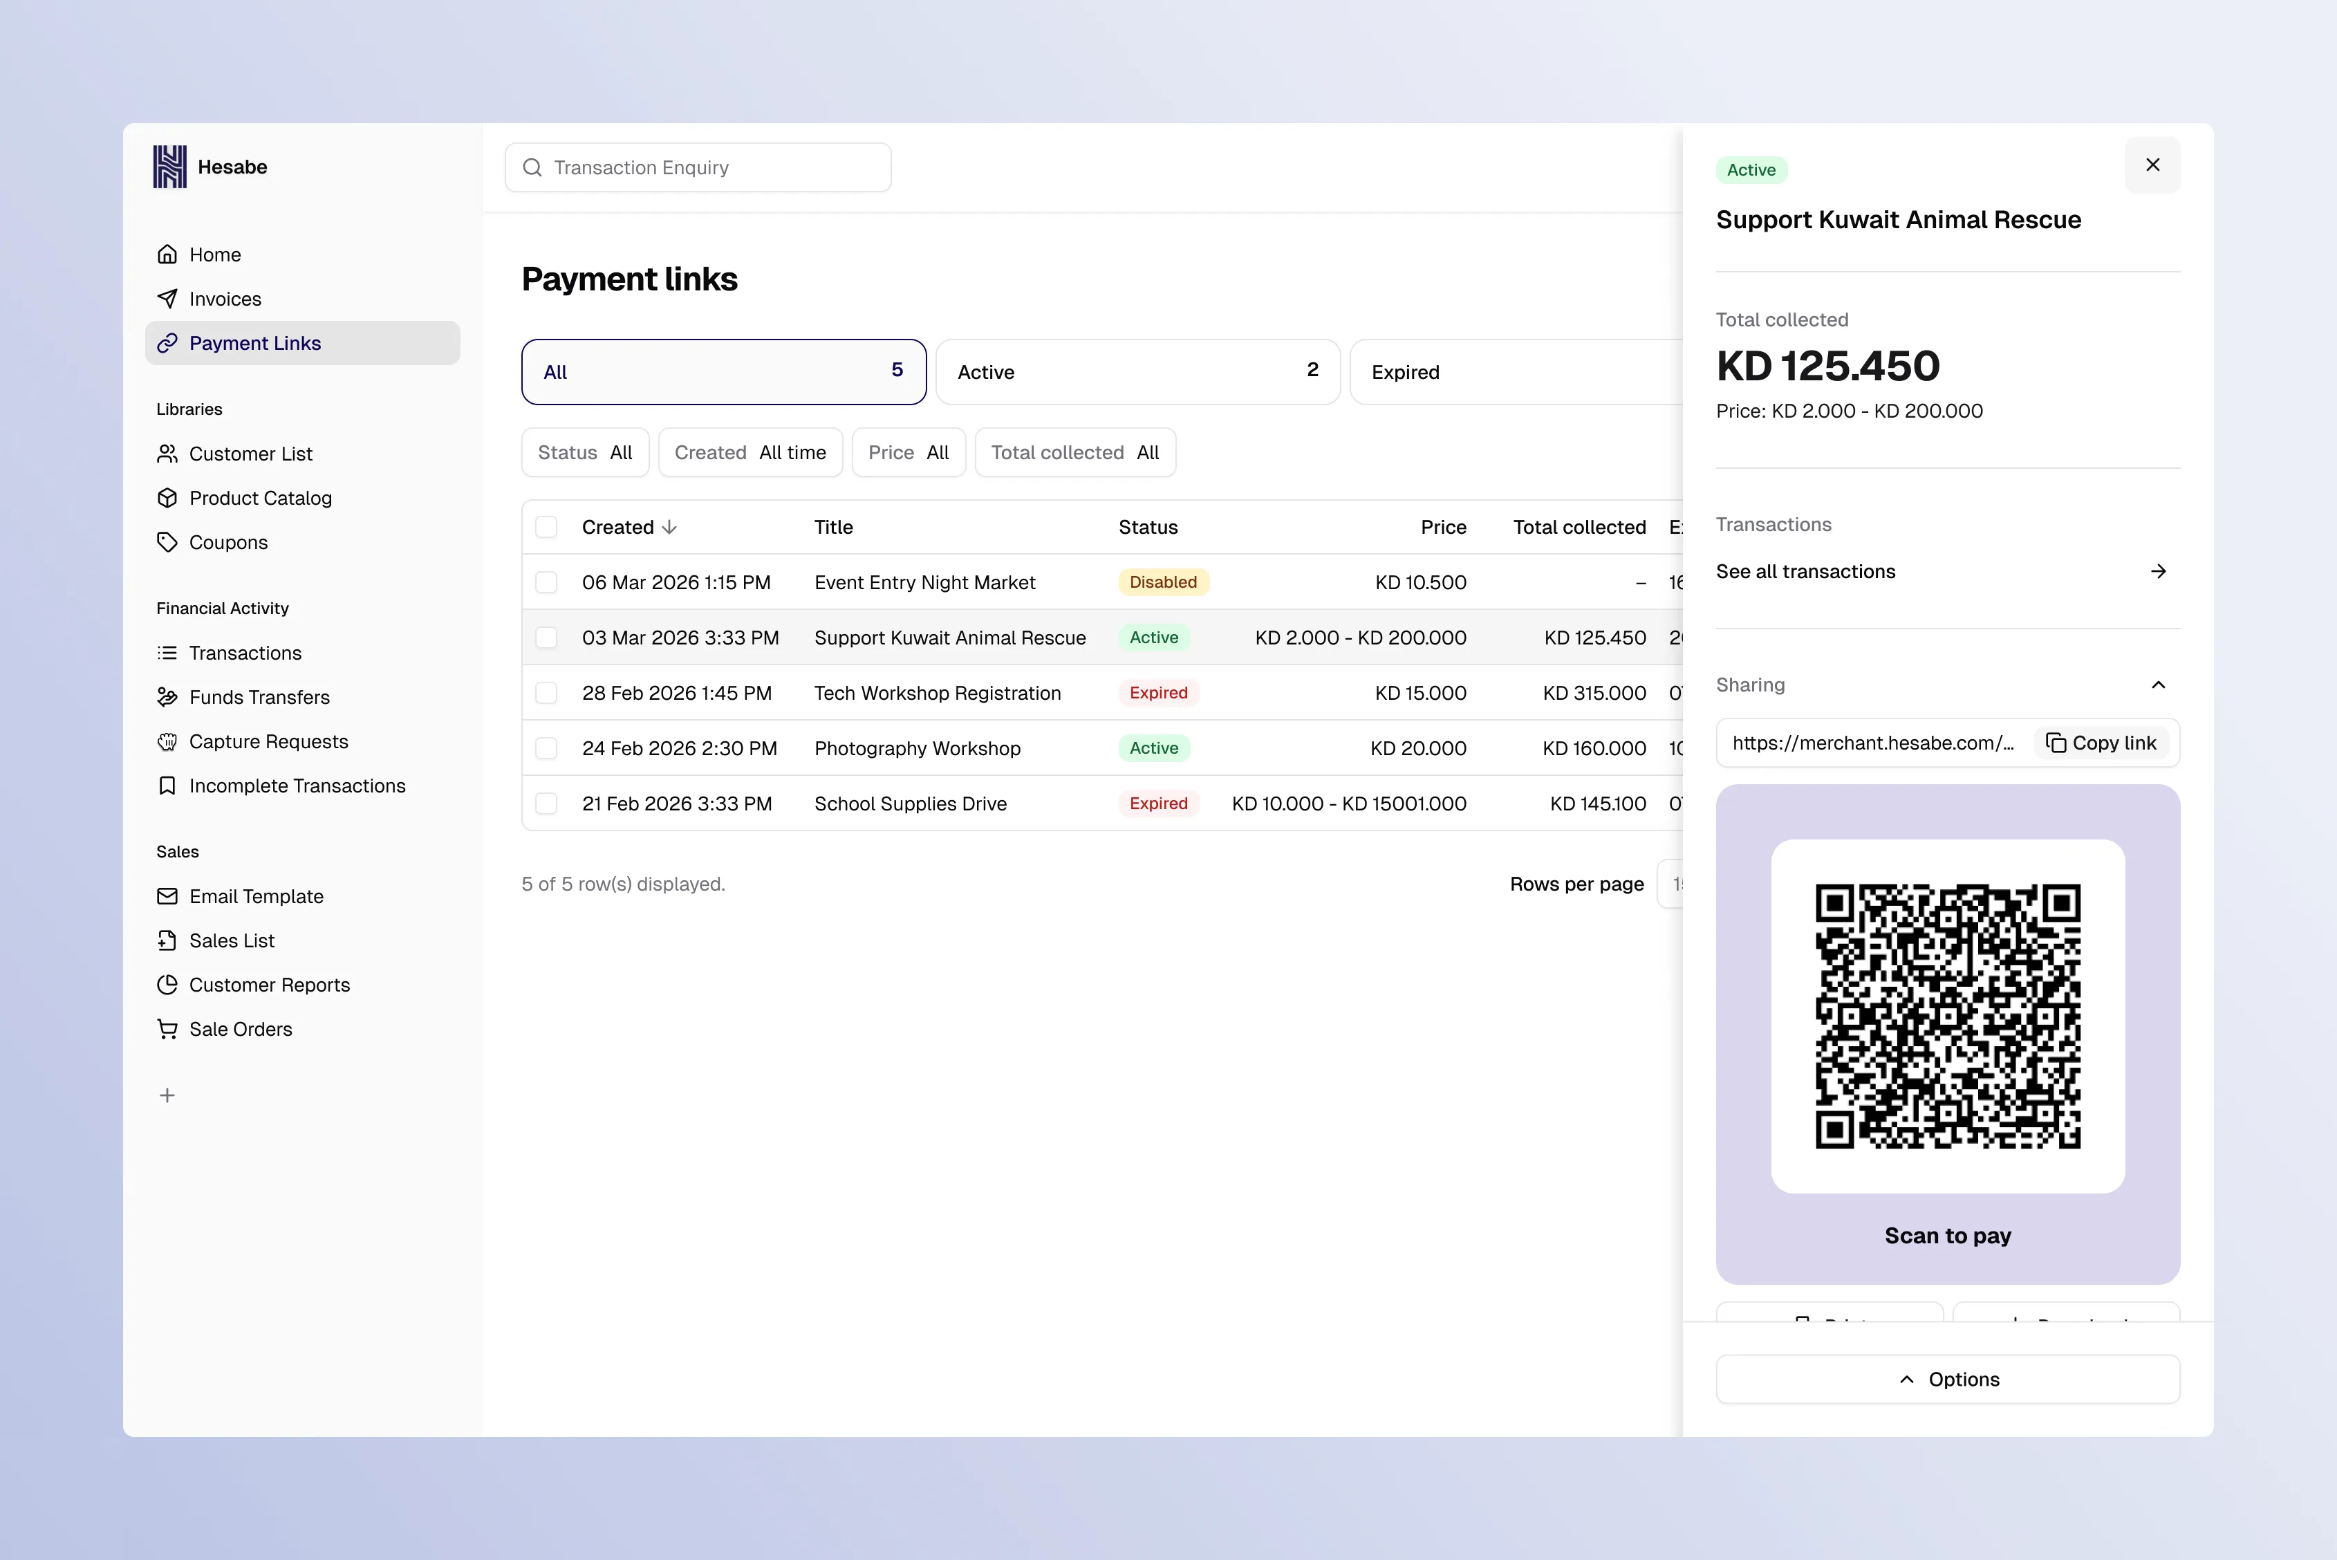Open the Status filter dropdown
This screenshot has width=2337, height=1560.
click(585, 453)
